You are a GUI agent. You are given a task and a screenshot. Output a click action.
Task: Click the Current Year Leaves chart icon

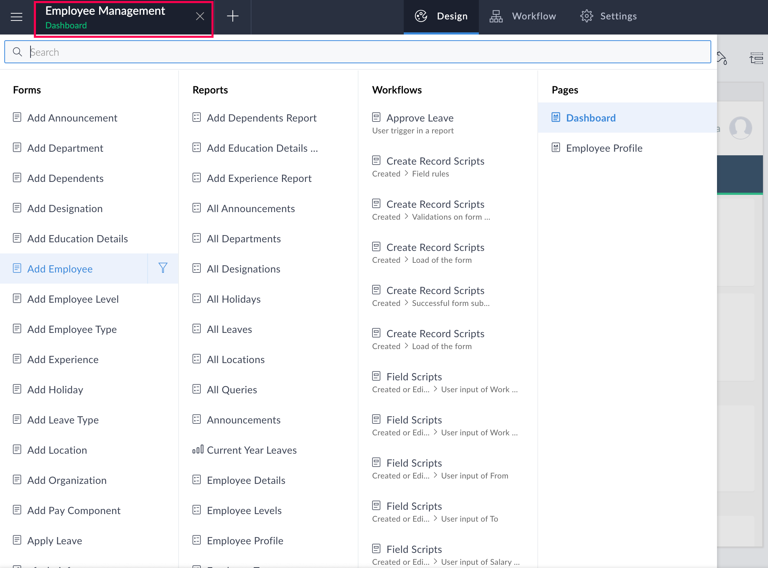click(198, 449)
